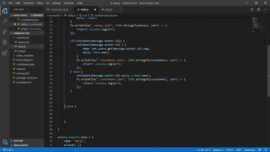Select ping.js in Open Editors list
This screenshot has width=270, height=152.
27,29
